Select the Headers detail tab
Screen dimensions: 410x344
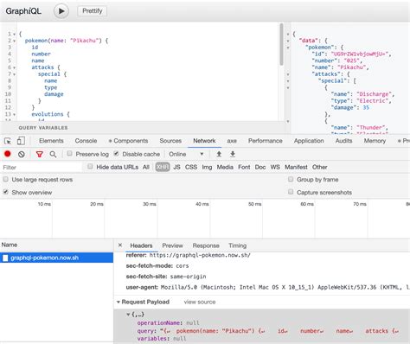[141, 245]
